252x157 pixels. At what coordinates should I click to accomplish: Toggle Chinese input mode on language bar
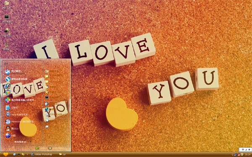(x=242, y=149)
